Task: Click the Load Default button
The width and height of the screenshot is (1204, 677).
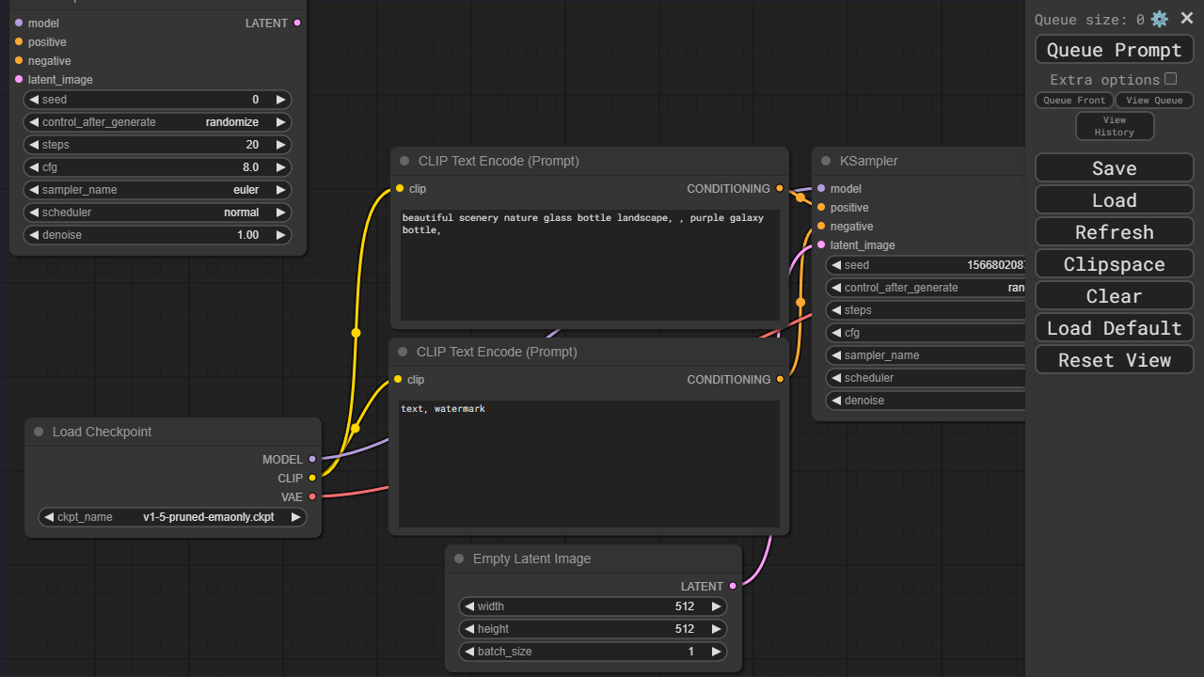Action: (x=1114, y=328)
